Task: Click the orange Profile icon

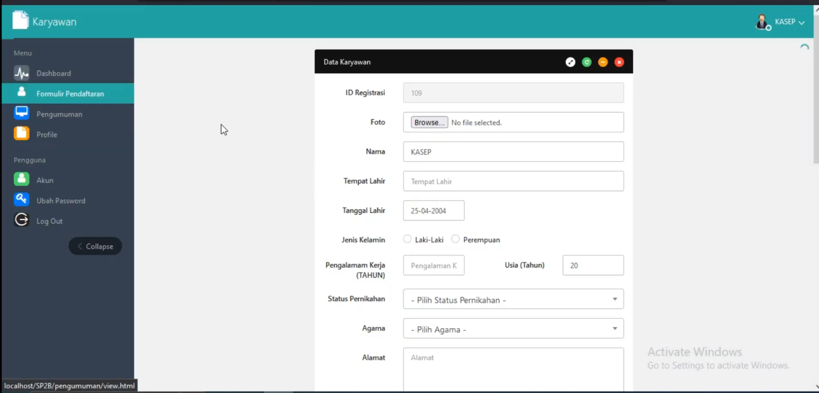Action: pyautogui.click(x=21, y=133)
